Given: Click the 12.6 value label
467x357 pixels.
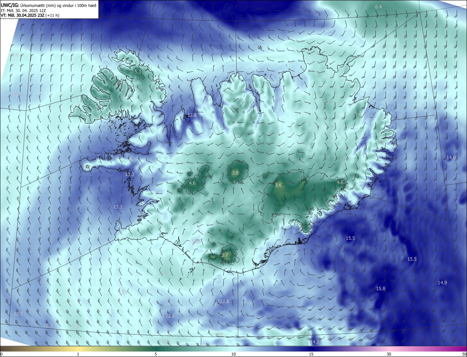Looking at the screenshot, I should click(170, 316).
